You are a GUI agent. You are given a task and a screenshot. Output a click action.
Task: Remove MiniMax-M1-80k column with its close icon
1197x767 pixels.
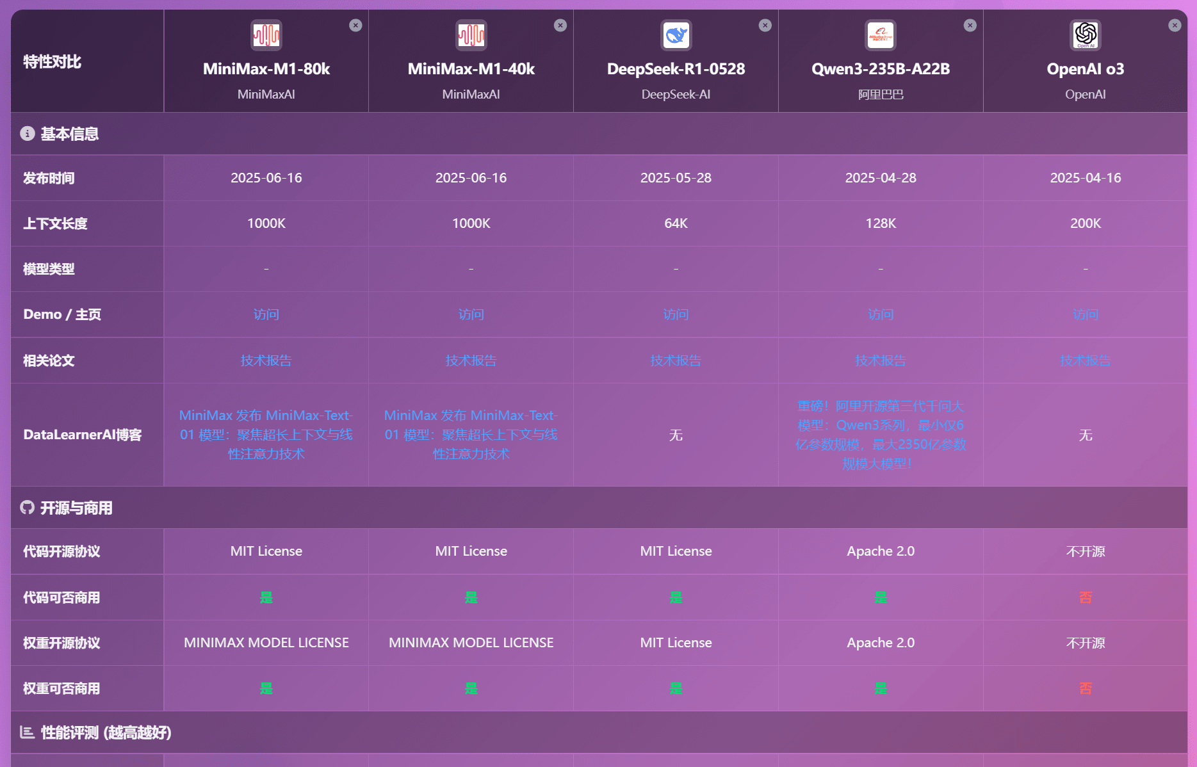(355, 26)
